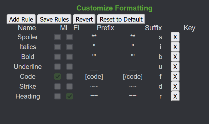Delete the Spoiler rule with X

(175, 37)
